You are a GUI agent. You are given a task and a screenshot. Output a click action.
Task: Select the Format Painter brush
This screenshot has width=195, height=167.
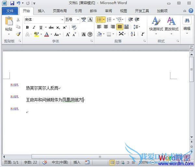[18, 34]
